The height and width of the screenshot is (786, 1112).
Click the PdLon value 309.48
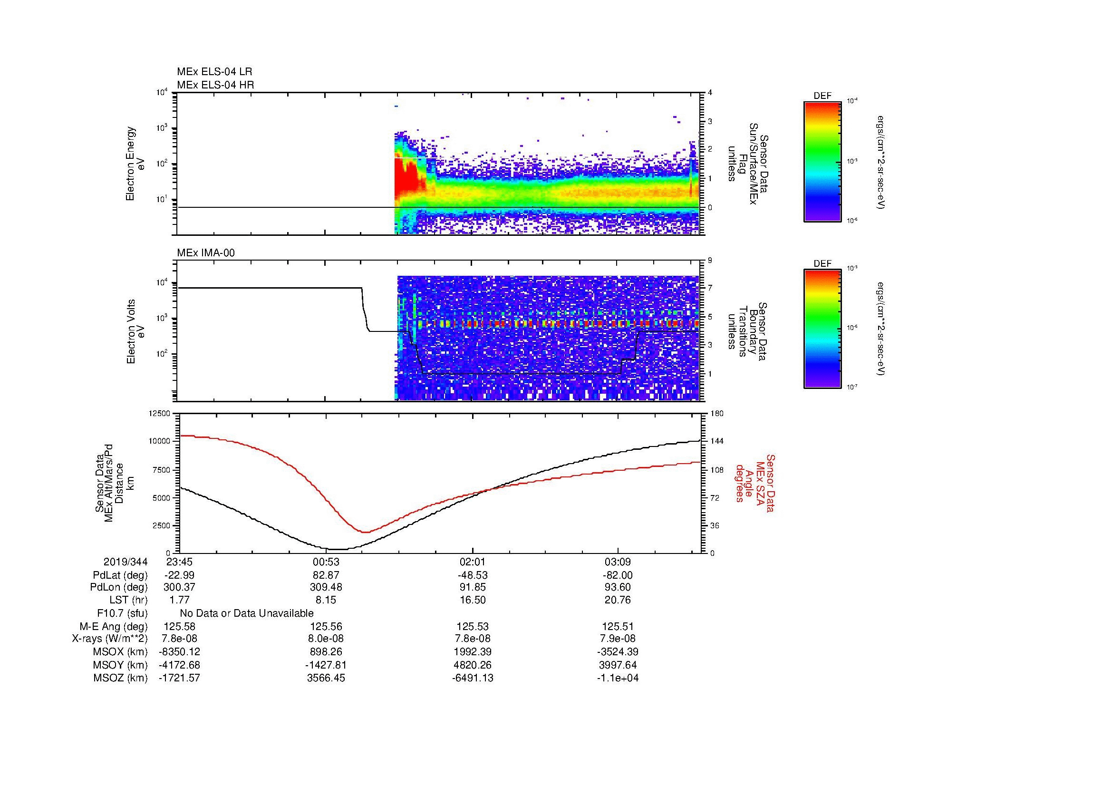click(326, 587)
